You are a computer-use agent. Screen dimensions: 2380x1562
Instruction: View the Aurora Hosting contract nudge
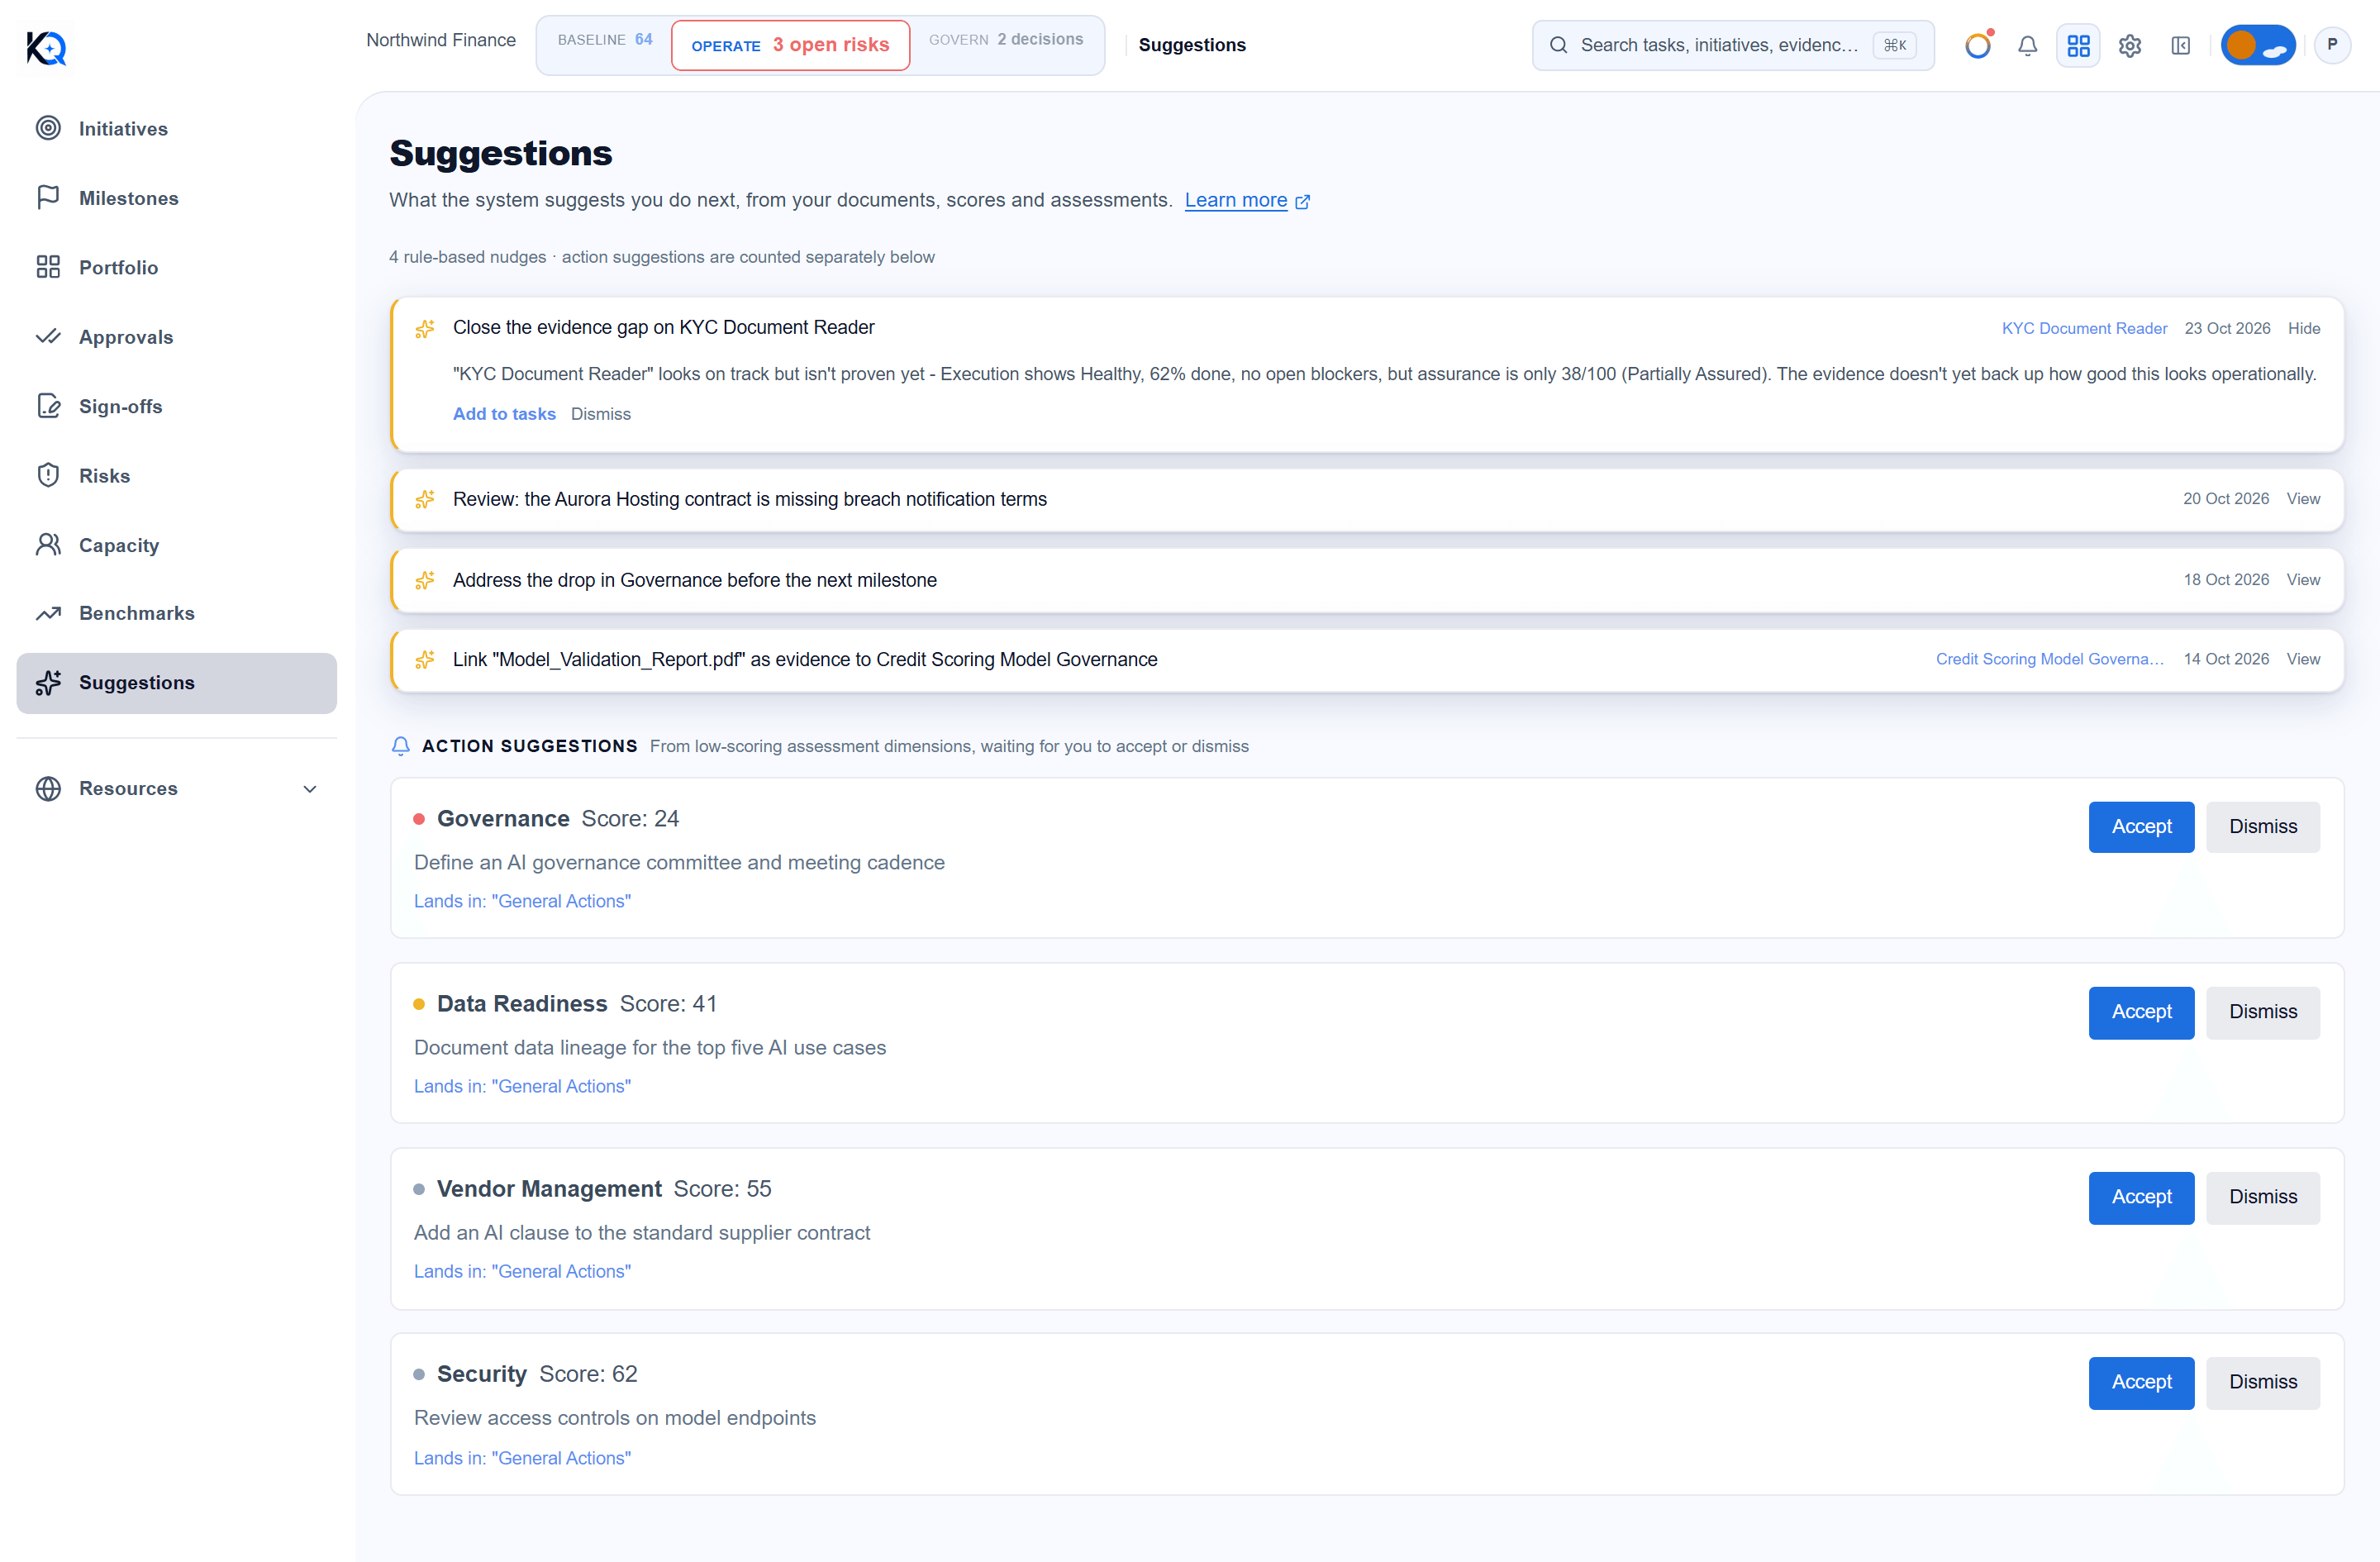pos(2303,498)
